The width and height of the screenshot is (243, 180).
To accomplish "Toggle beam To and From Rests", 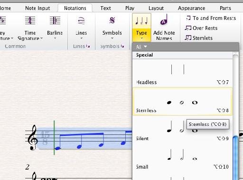I will 211,18.
